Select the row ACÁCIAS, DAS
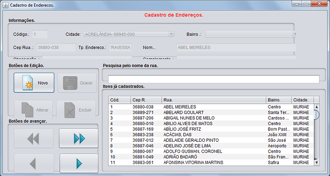Screen dimensions: 330x176 (x=211, y=135)
